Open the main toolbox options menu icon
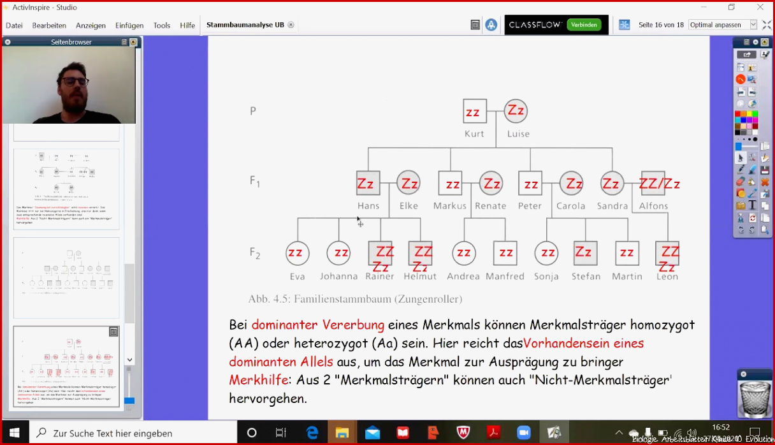 (x=746, y=42)
